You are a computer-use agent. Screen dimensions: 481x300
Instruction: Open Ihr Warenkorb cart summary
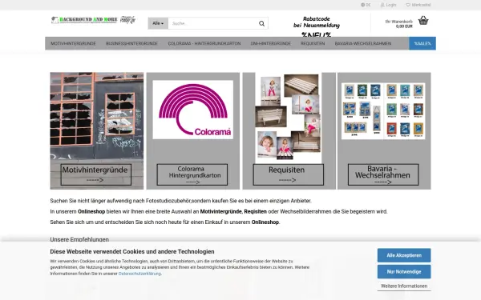(x=398, y=23)
